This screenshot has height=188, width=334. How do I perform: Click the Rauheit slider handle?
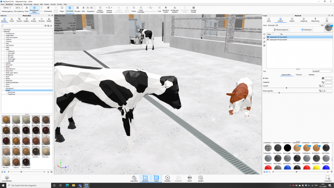coord(287,88)
